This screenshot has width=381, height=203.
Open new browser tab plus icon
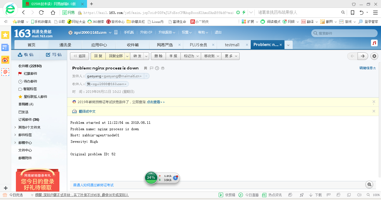[91, 4]
